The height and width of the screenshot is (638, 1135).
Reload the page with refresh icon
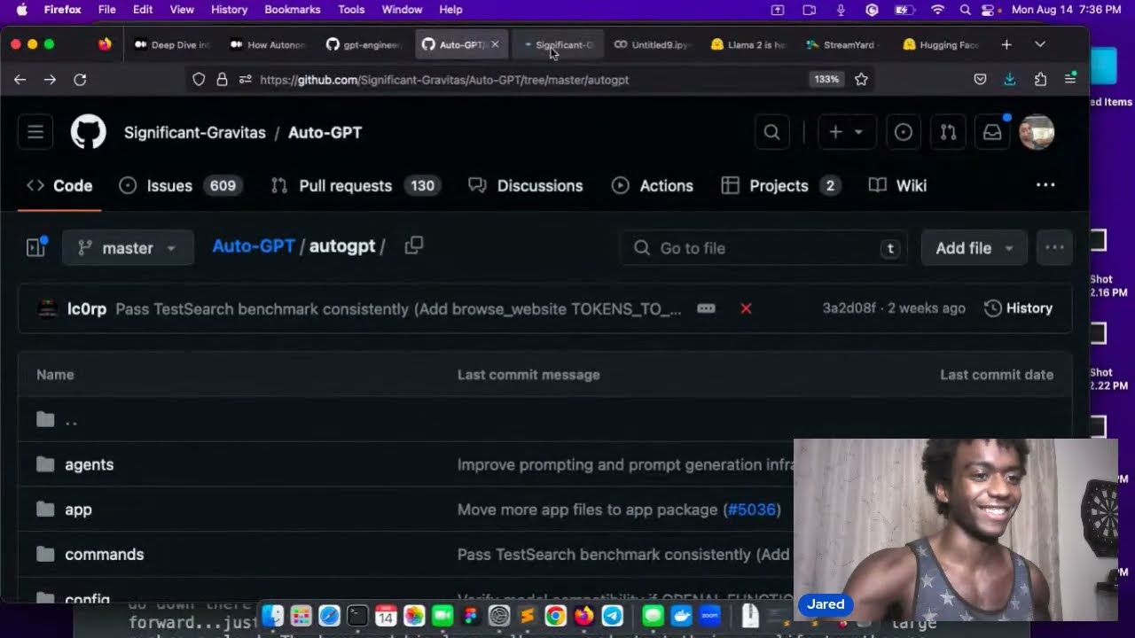(x=80, y=80)
